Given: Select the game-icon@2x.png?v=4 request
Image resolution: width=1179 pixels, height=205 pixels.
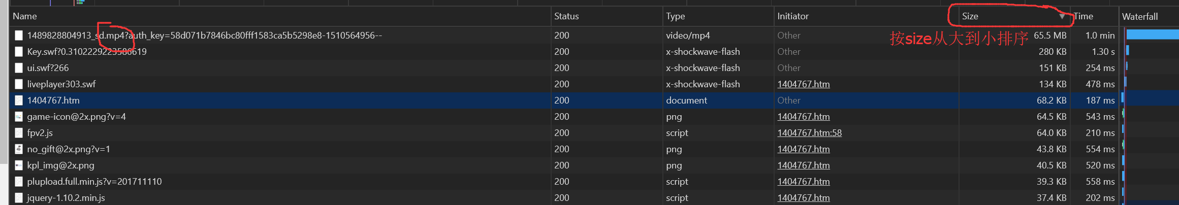Looking at the screenshot, I should [76, 117].
